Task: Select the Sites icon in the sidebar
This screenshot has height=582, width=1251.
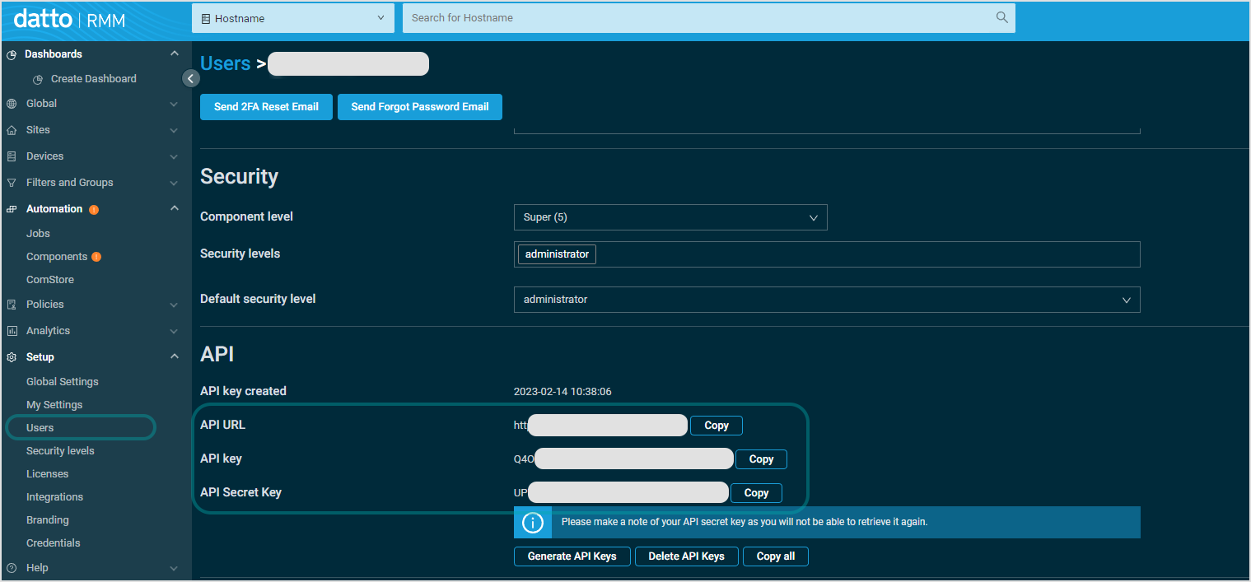Action: pyautogui.click(x=11, y=129)
